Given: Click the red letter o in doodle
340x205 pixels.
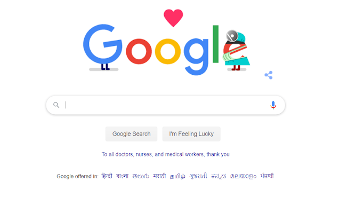Looking at the screenshot, I should (139, 51).
